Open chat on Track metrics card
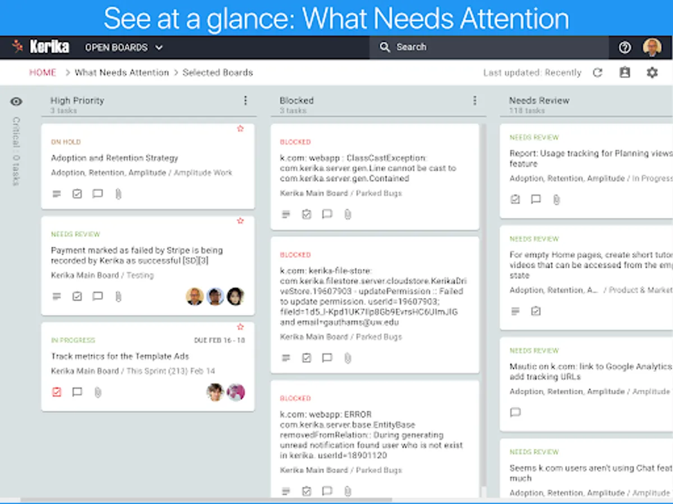673x504 pixels. coord(77,392)
